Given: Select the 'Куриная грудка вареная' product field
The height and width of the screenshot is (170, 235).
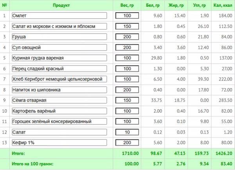Looking at the screenshot, I should pos(59,58).
